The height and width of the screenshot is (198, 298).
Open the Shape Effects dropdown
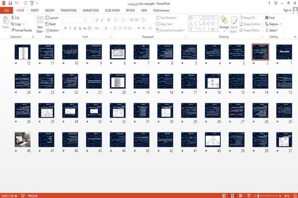[250, 30]
